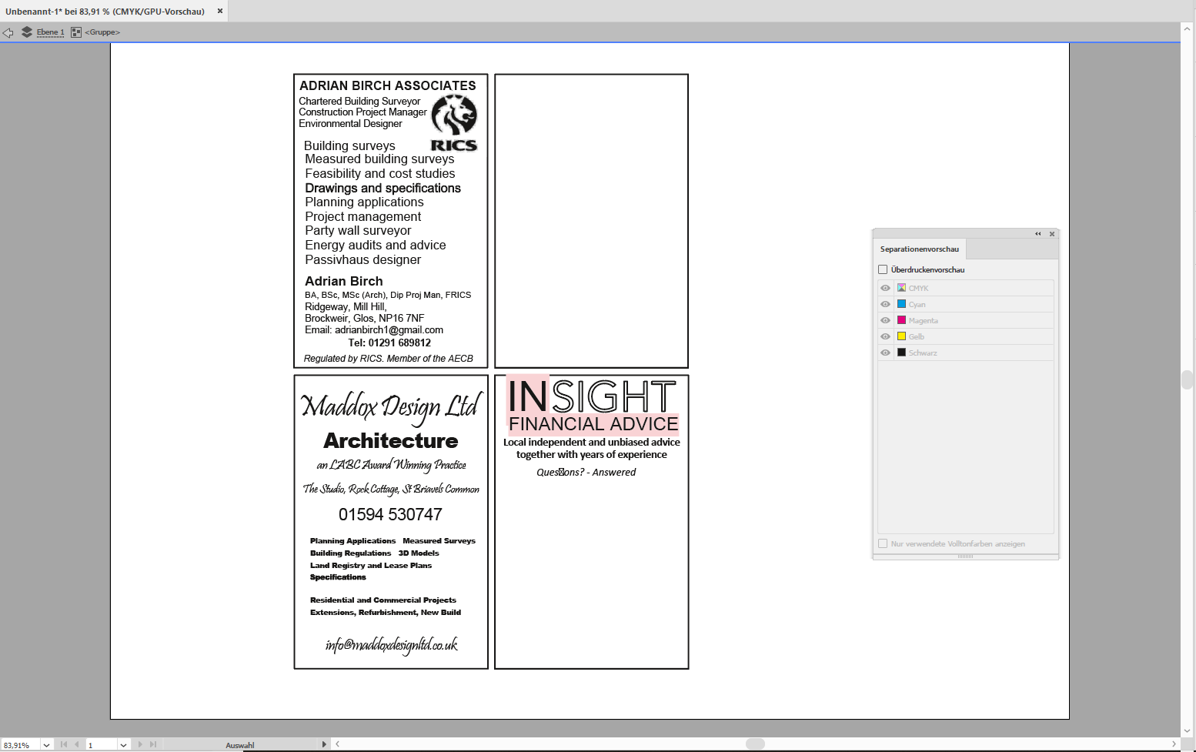
Task: Click the vertical scrollbar thumb
Action: 1188,380
